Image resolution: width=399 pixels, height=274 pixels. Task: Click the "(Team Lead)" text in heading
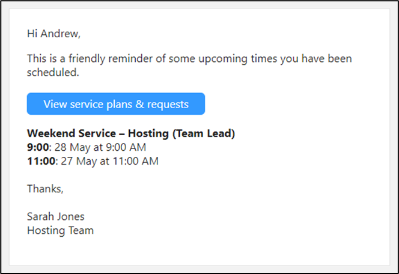[x=203, y=133]
